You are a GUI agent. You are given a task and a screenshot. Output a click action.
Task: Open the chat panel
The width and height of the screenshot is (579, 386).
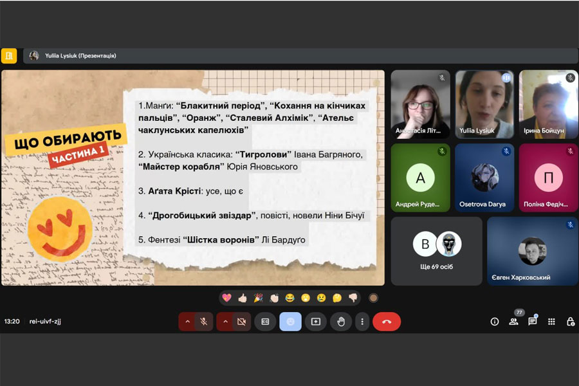click(533, 322)
